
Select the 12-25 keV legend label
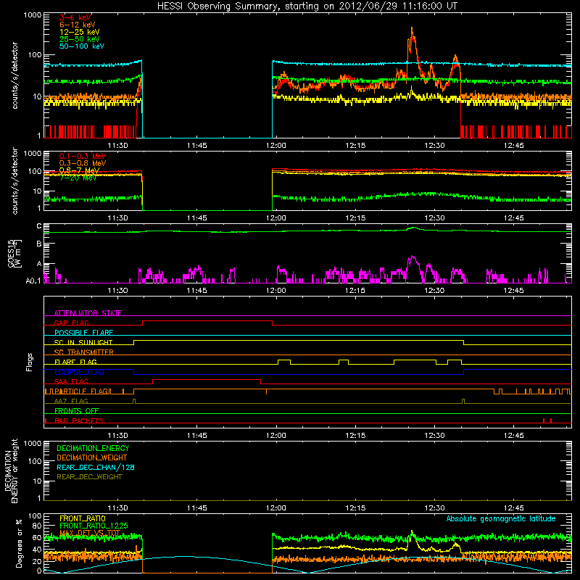tap(80, 32)
